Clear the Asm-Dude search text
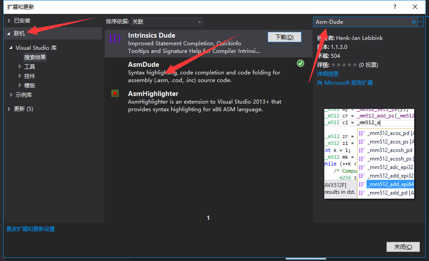The height and width of the screenshot is (261, 429). (x=414, y=22)
